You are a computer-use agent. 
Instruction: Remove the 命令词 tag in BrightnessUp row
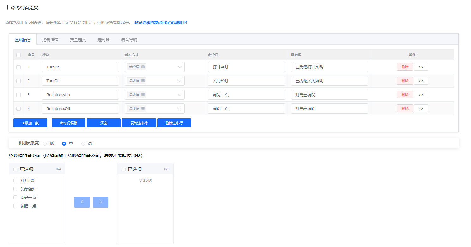pos(143,95)
